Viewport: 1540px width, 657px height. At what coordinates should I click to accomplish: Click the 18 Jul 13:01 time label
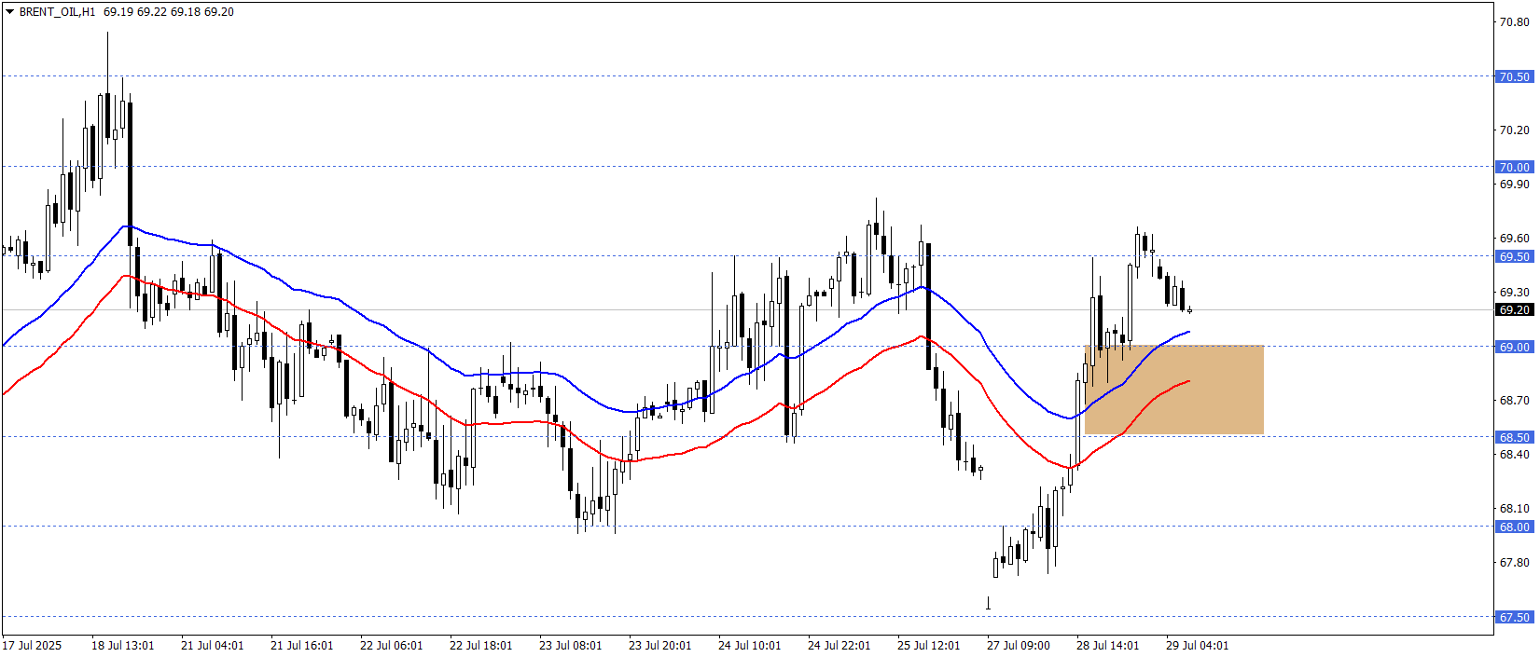[x=122, y=645]
